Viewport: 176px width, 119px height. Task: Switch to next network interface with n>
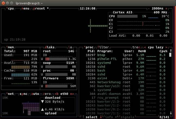tap(72, 94)
